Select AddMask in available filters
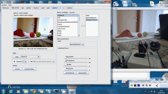Screen dimensions: 168x94 click(x=68, y=15)
